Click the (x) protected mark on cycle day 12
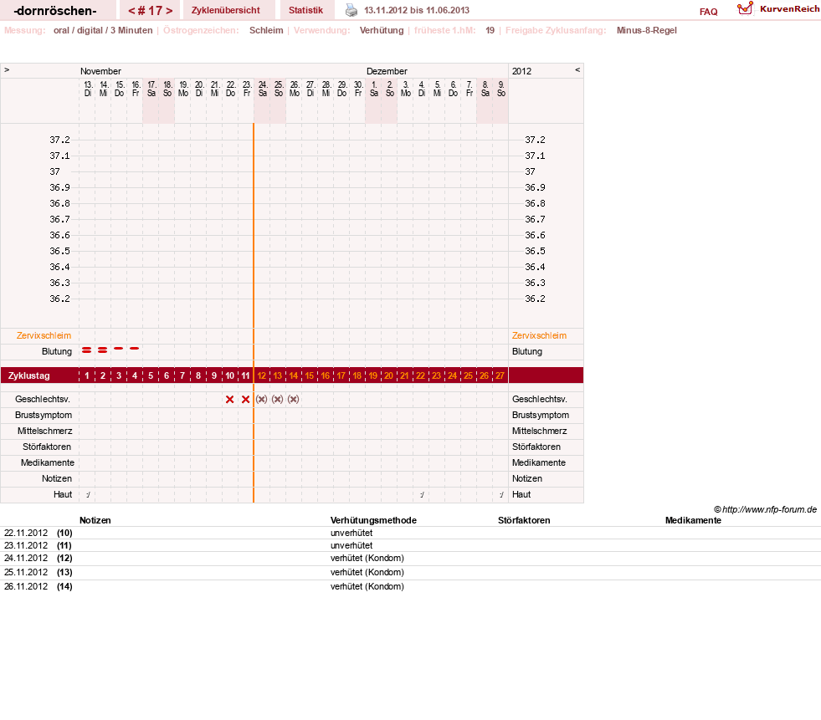 tap(262, 399)
